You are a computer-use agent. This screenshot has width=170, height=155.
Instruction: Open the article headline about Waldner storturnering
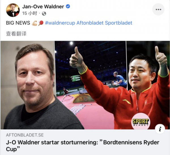coord(83,146)
